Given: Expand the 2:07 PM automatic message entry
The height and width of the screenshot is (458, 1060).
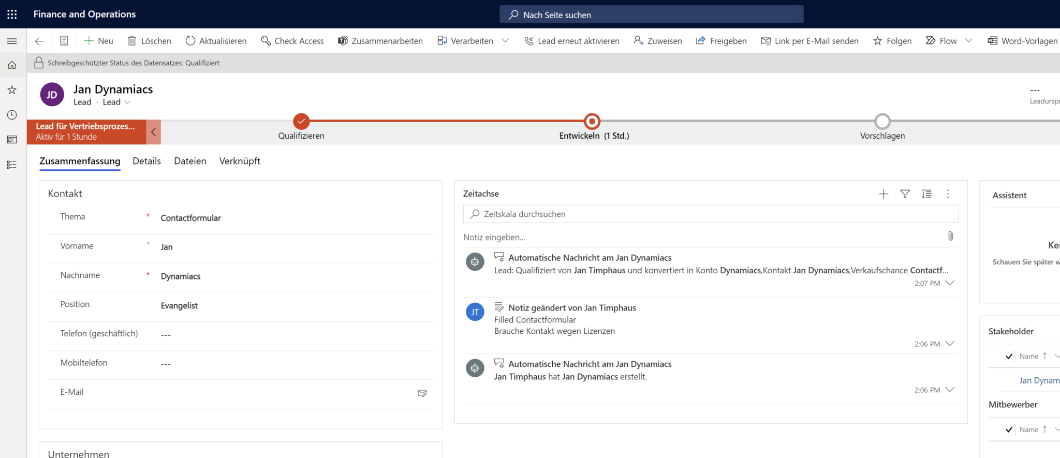Looking at the screenshot, I should (x=950, y=283).
